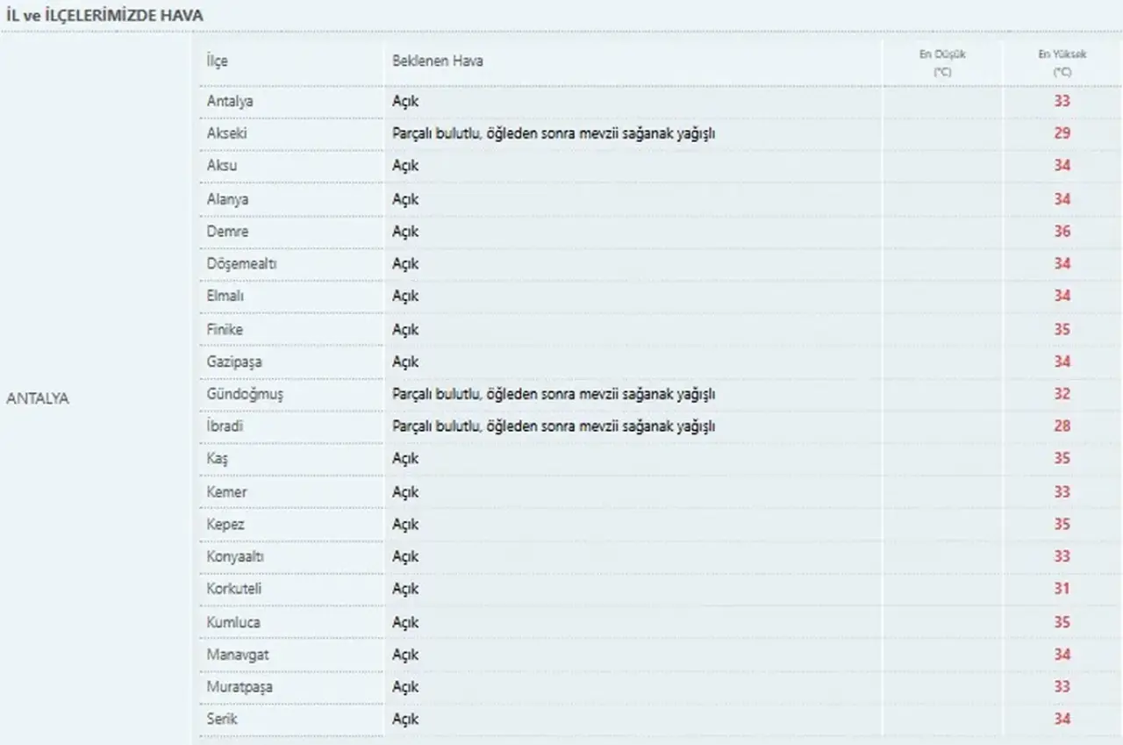
Task: Click the Korkuteli district name
Action: [234, 589]
